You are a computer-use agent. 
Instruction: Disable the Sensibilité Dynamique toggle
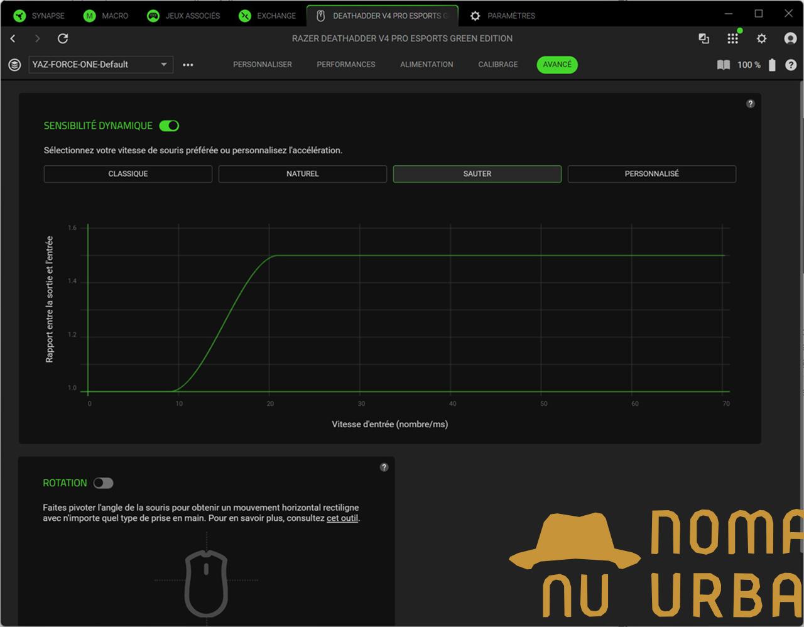[x=169, y=126]
